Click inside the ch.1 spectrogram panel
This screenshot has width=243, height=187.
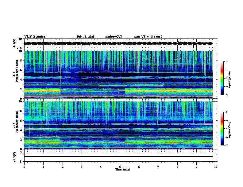tap(118, 75)
